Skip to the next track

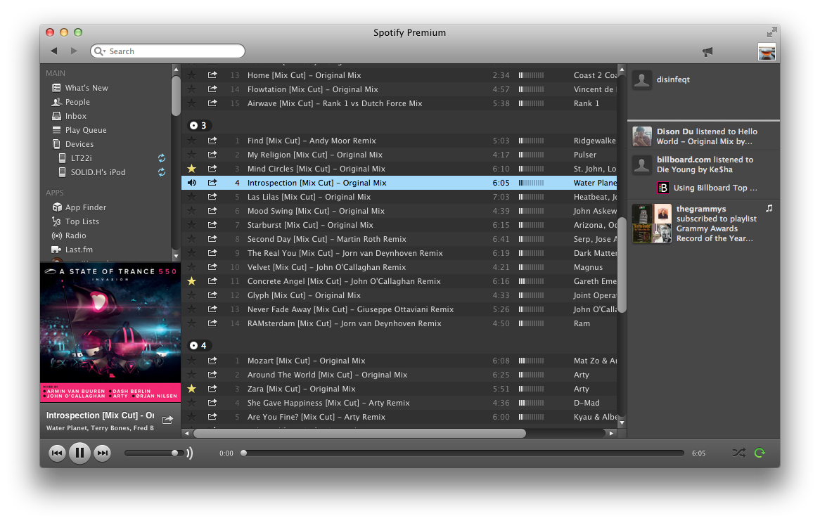103,453
